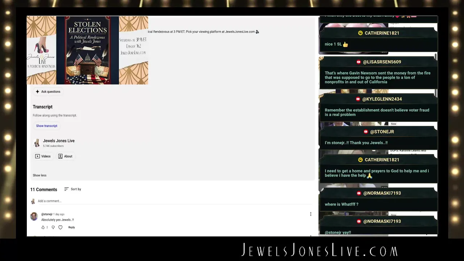Heart the @stonejr comment
This screenshot has width=464, height=261.
(60, 227)
